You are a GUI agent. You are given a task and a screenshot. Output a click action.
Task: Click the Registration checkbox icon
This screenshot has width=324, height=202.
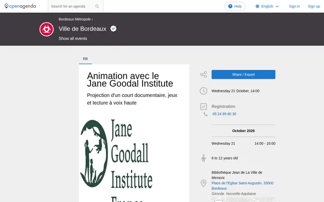point(203,106)
